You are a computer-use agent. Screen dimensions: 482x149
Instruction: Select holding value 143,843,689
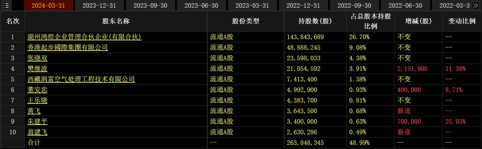tap(306, 37)
